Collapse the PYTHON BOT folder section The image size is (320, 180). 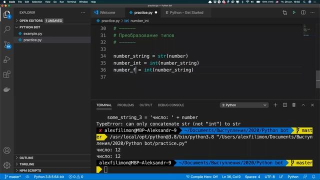tap(29, 27)
